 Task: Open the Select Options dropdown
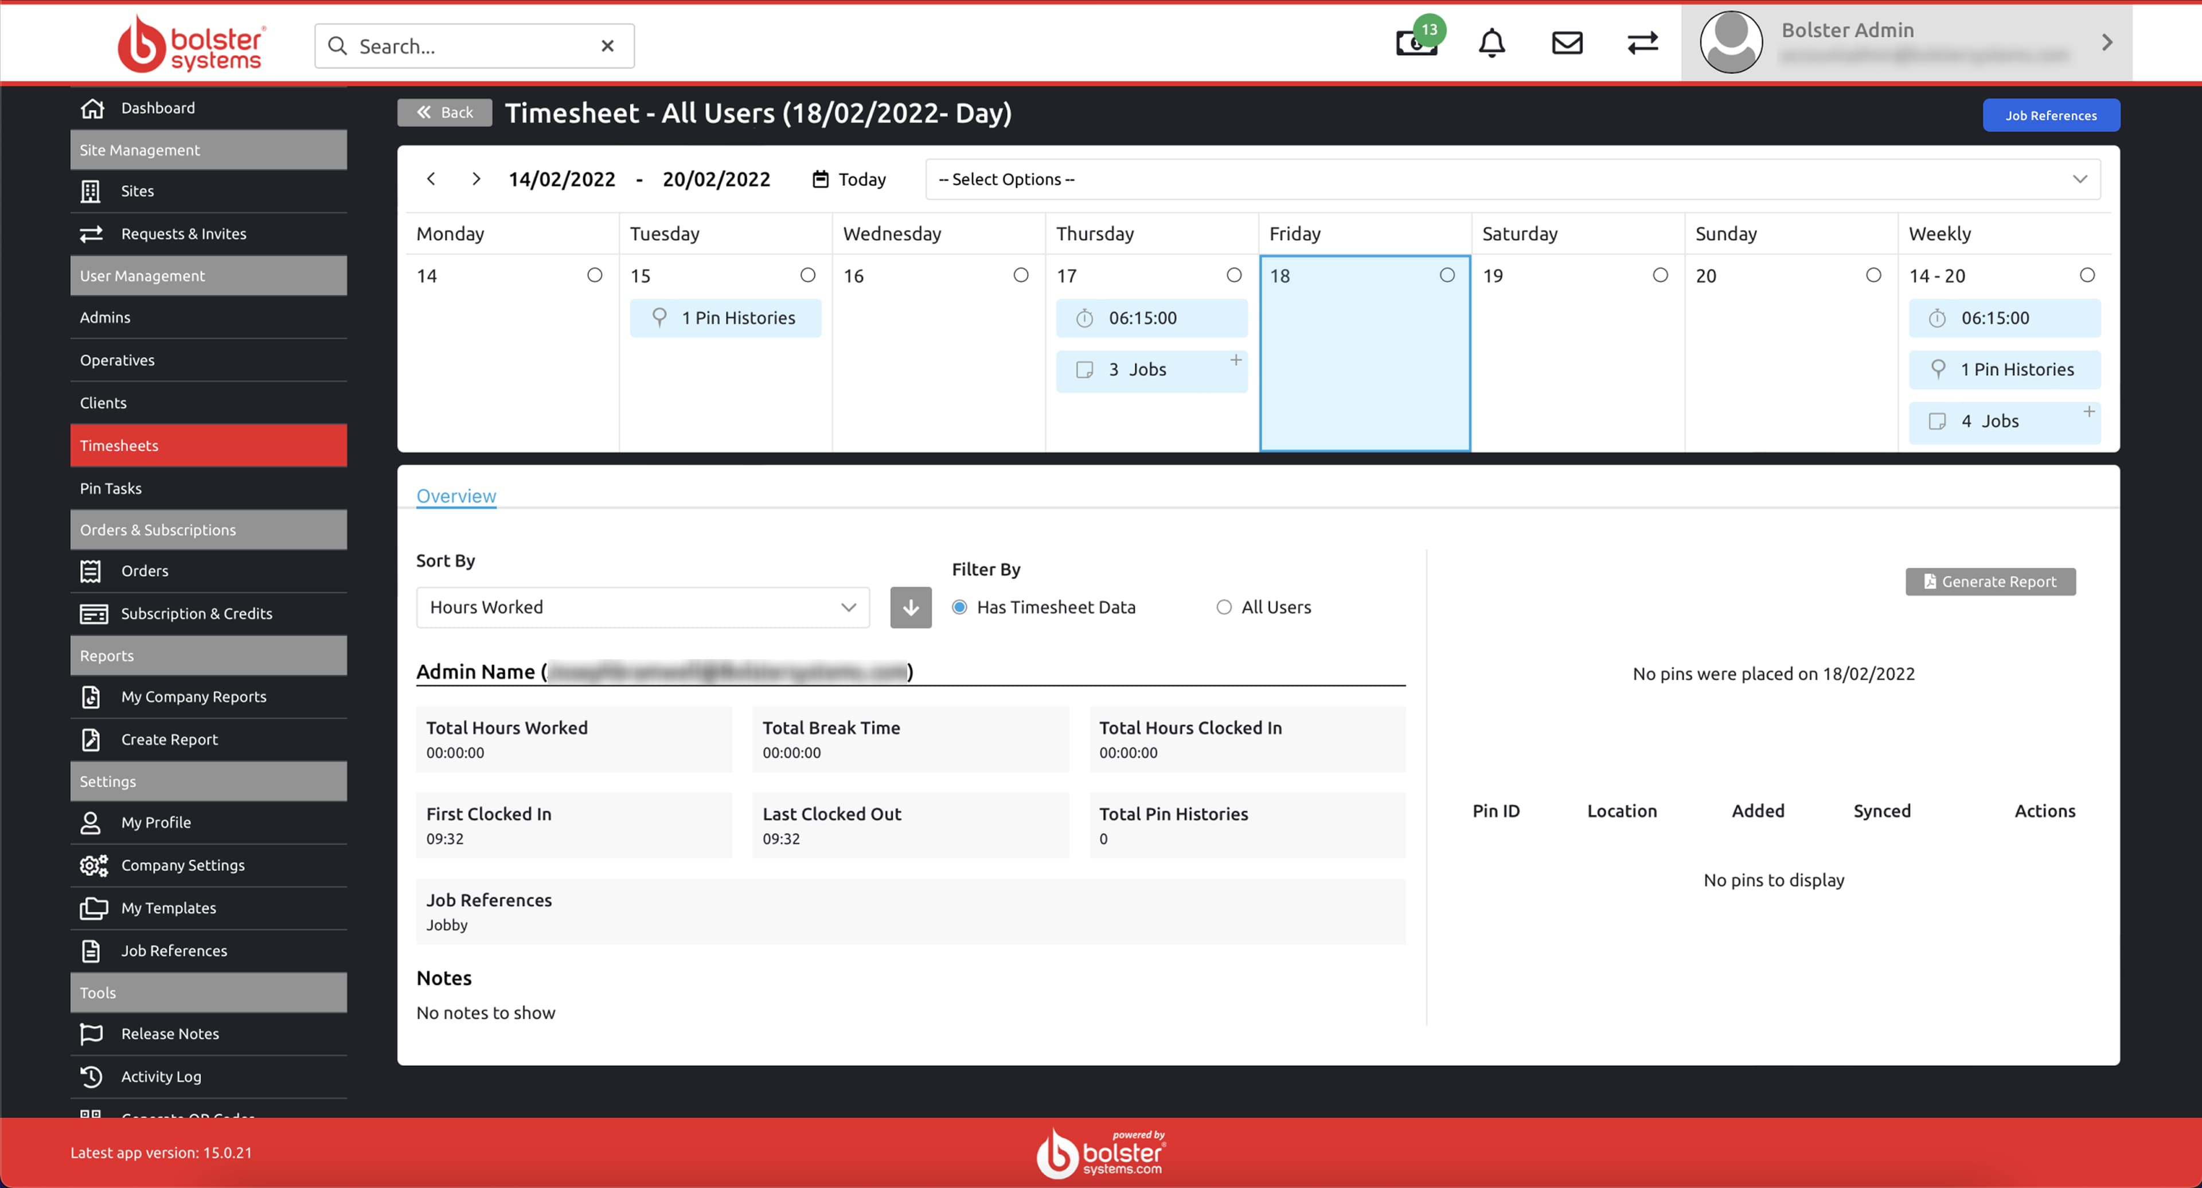pyautogui.click(x=1512, y=180)
